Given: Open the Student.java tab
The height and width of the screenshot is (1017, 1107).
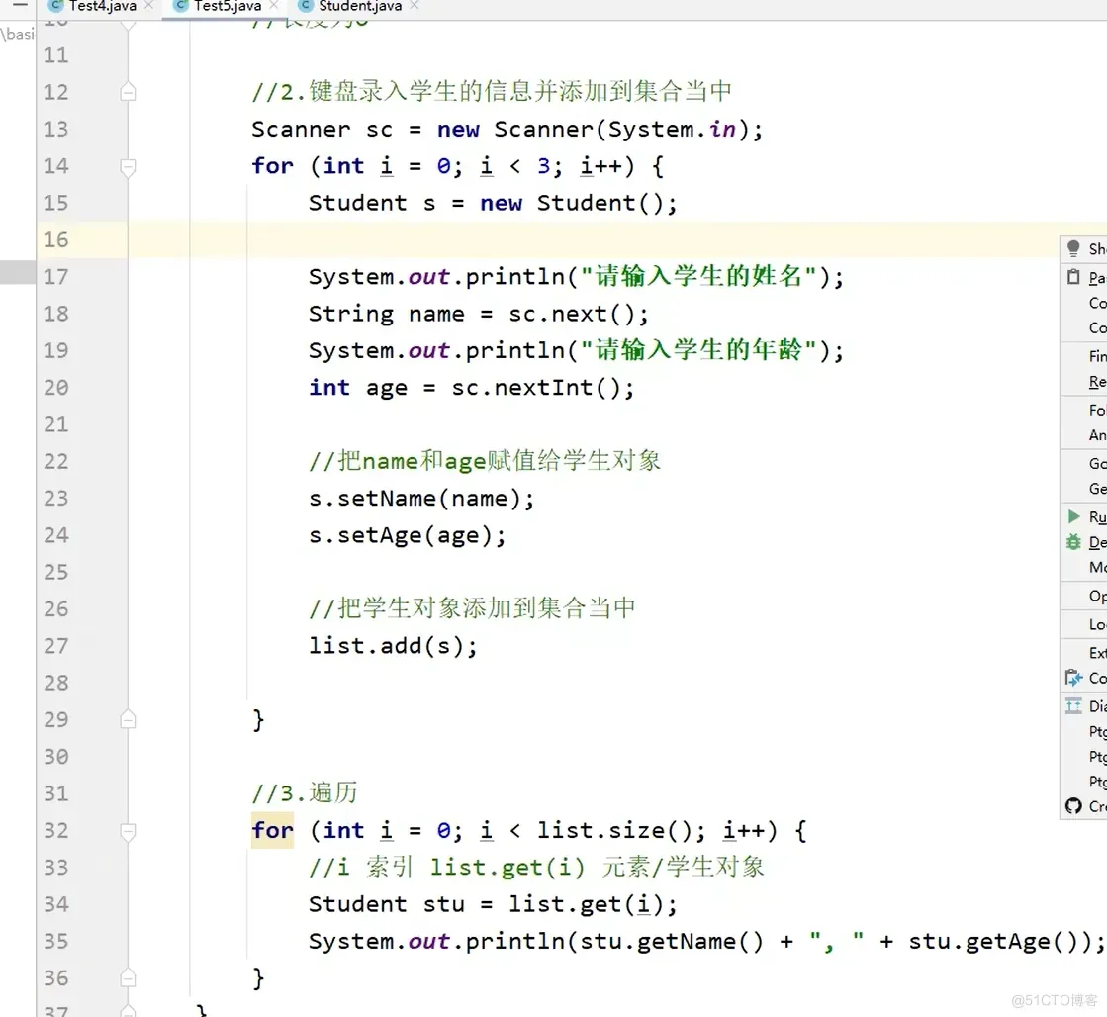Looking at the screenshot, I should tap(360, 6).
